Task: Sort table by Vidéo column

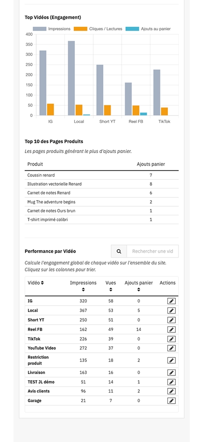Action: (36, 283)
